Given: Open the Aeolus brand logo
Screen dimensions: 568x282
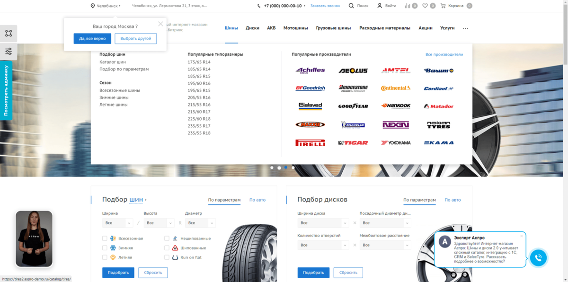Looking at the screenshot, I should point(353,70).
